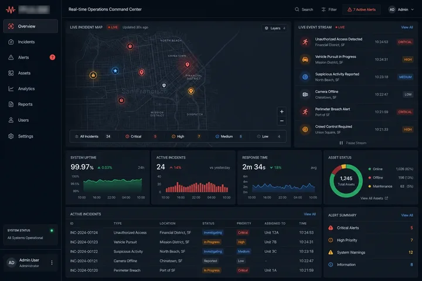Click the Active Incidents red bar chart

coord(197,187)
